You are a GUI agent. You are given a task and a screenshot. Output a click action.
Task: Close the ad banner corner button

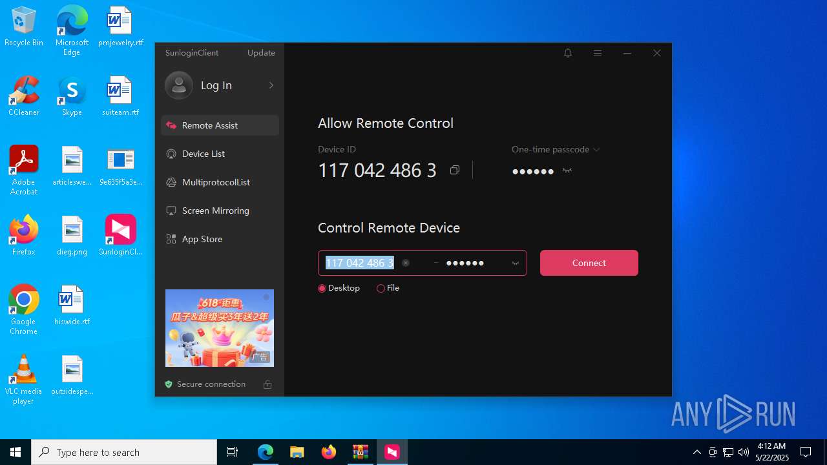coord(266,297)
